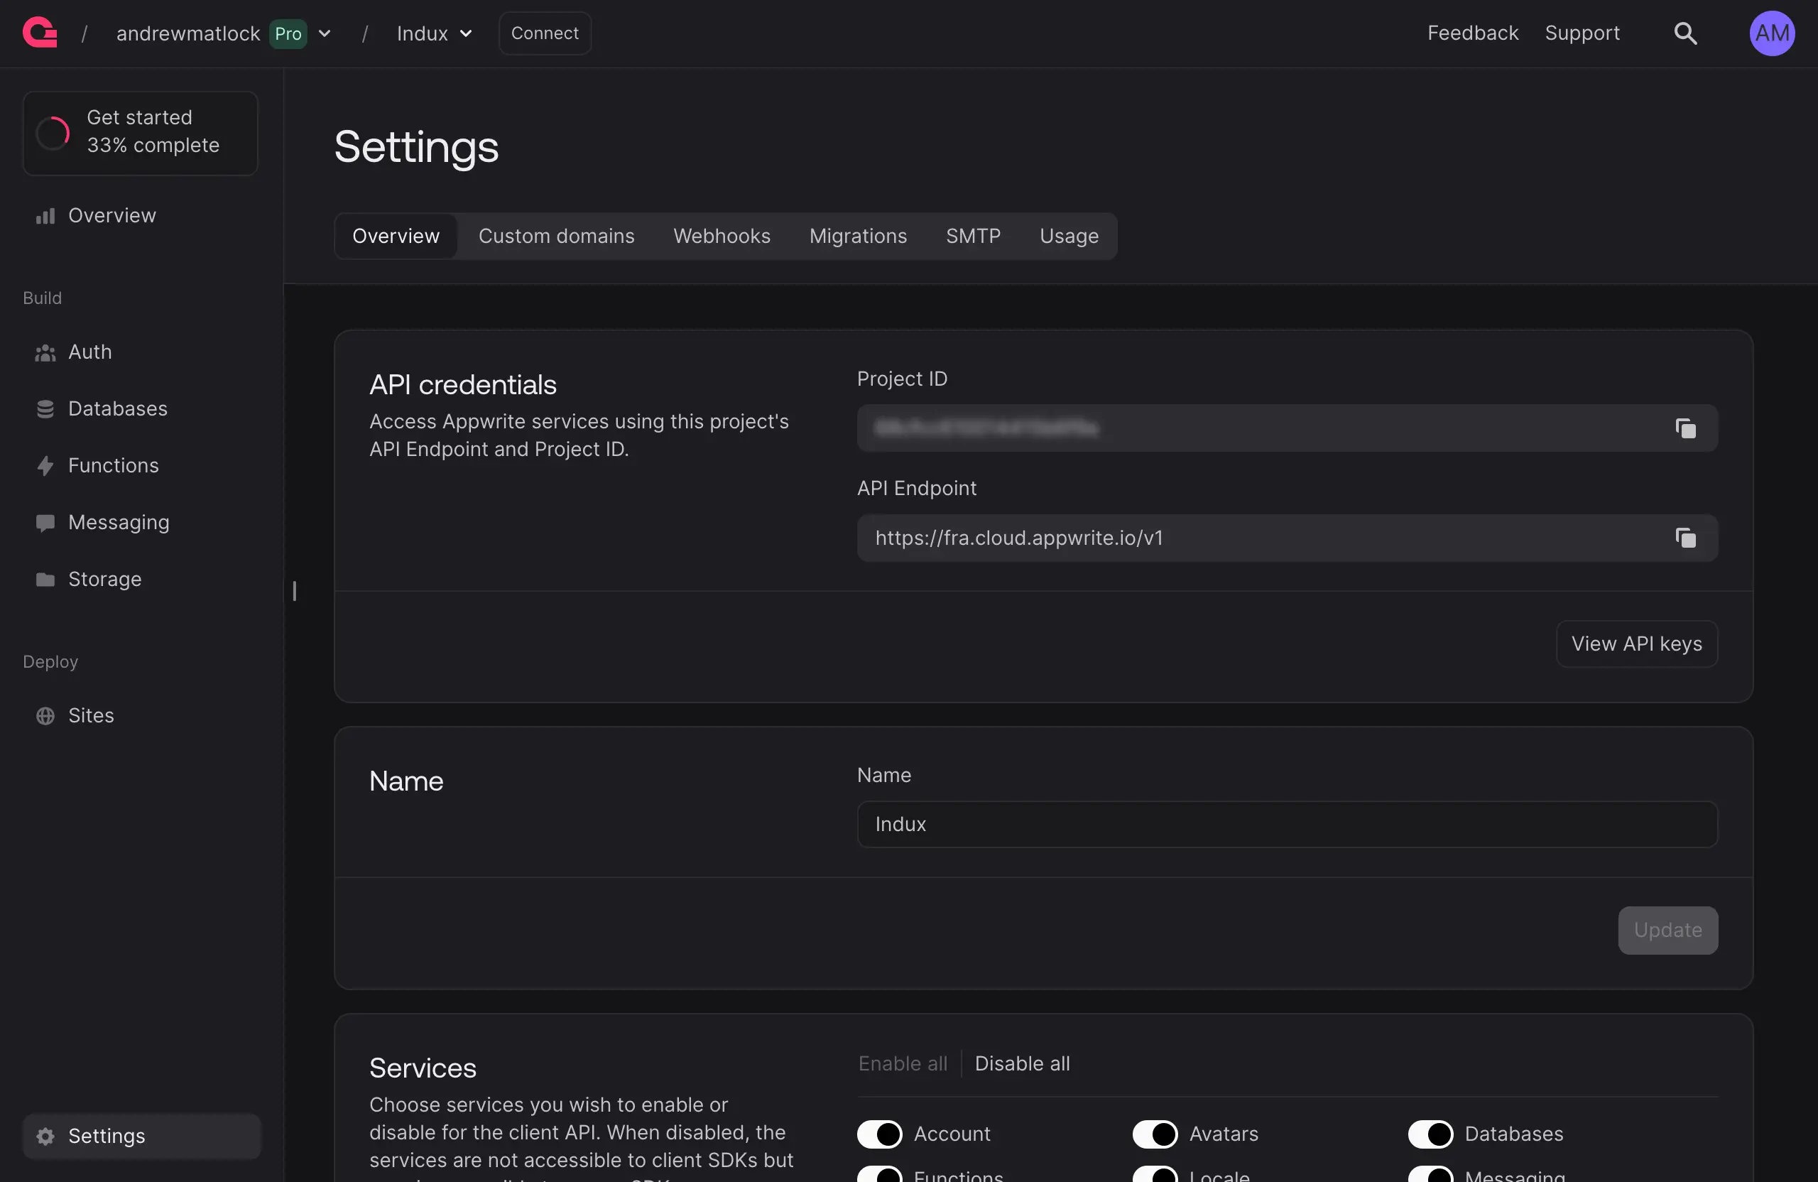Click the andrewmatlock organization name

(188, 33)
